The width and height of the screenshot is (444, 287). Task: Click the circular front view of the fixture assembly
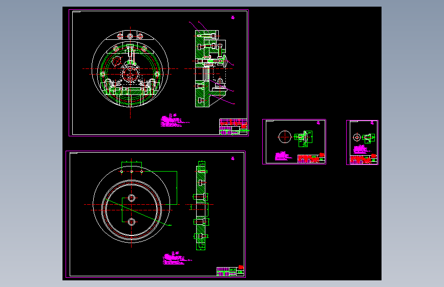130,68
